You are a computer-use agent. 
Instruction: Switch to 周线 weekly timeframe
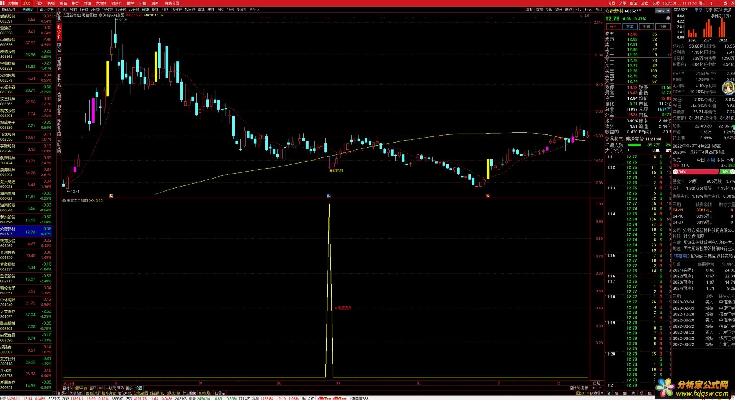coord(155,10)
